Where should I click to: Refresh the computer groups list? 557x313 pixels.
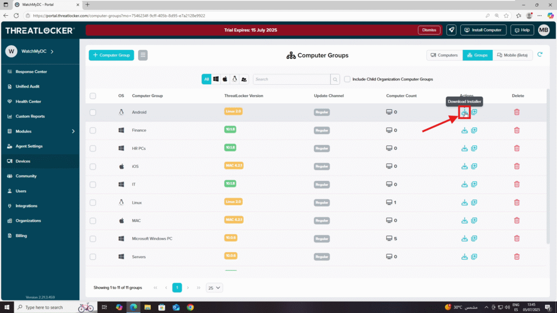click(x=540, y=55)
